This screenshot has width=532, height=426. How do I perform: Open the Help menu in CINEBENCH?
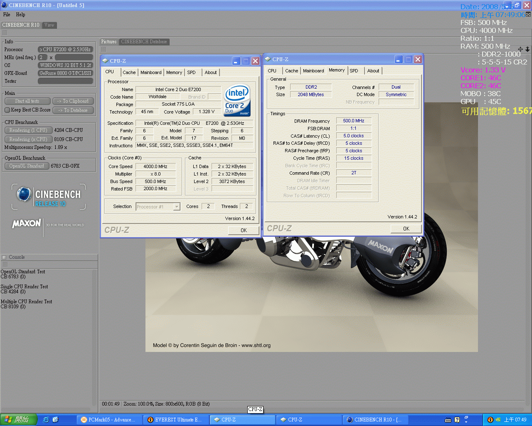[x=20, y=15]
